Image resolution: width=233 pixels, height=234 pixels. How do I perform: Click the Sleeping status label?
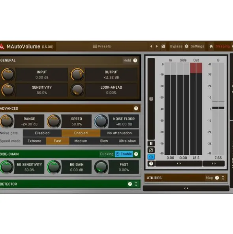[x=223, y=46]
